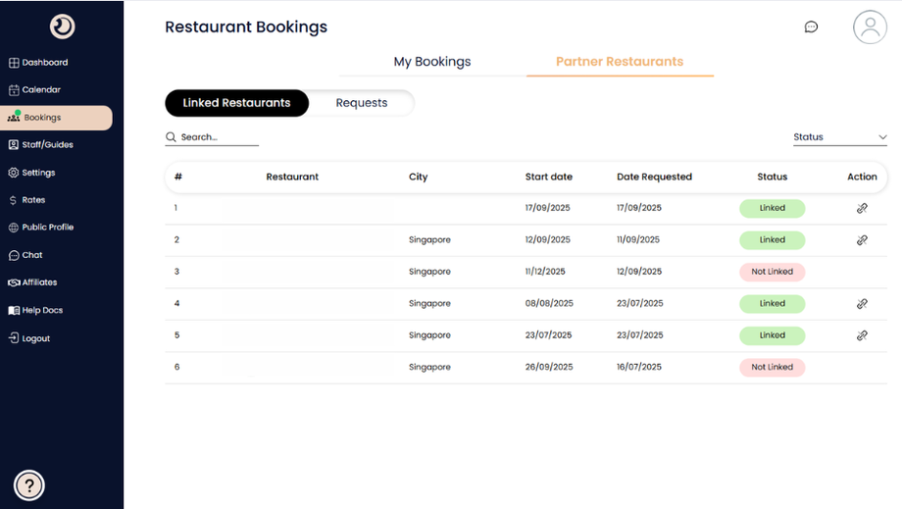This screenshot has height=509, width=902.
Task: Open the My Bookings tab
Action: coord(432,62)
